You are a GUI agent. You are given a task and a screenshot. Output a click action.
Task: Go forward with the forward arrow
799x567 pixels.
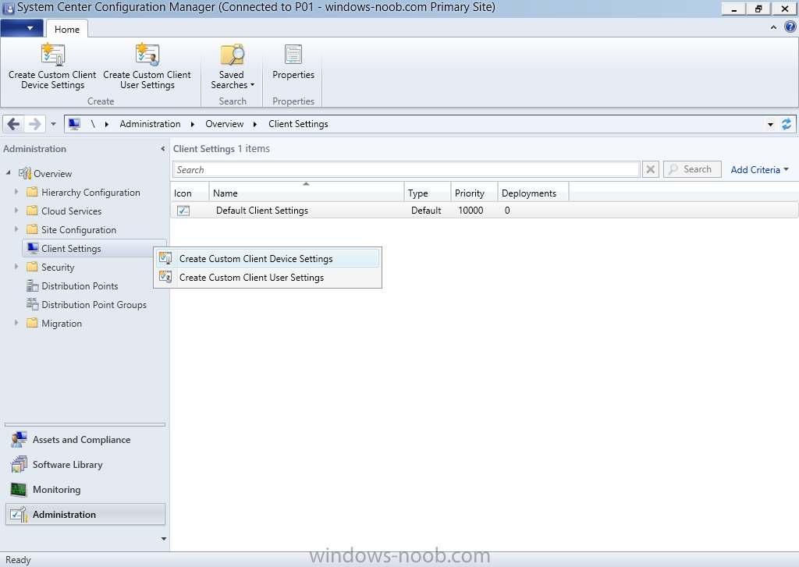click(34, 124)
